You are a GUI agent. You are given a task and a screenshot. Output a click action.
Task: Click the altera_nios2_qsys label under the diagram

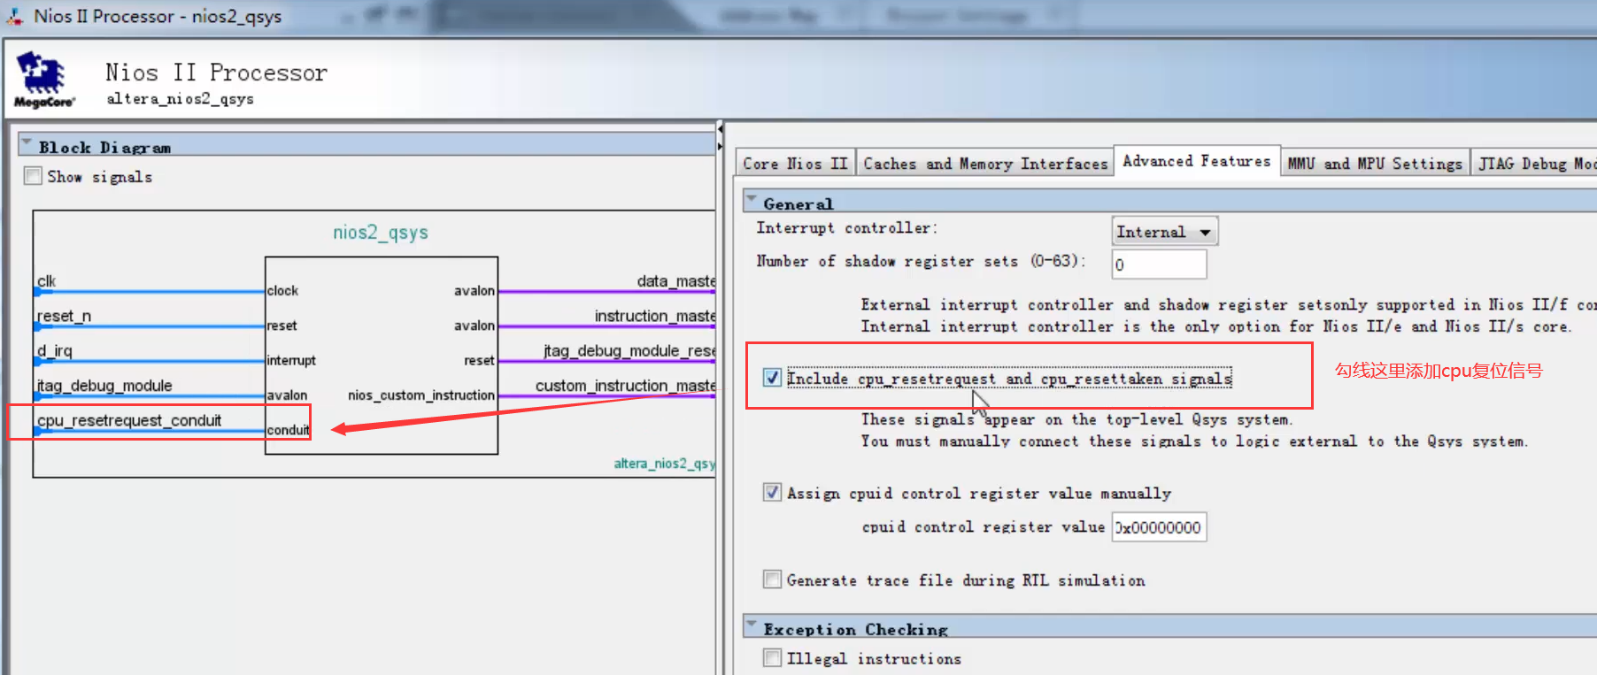coord(664,464)
